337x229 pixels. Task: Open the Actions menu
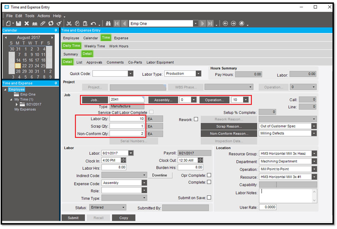pos(44,16)
